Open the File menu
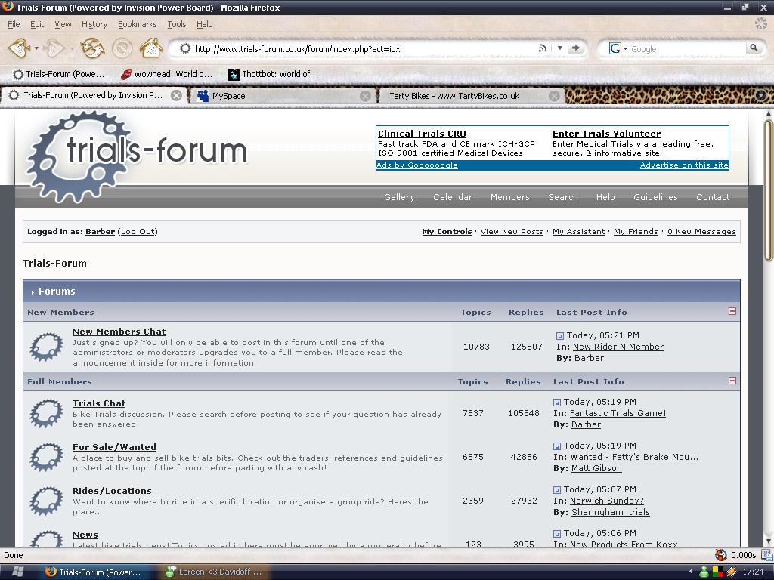 click(14, 24)
